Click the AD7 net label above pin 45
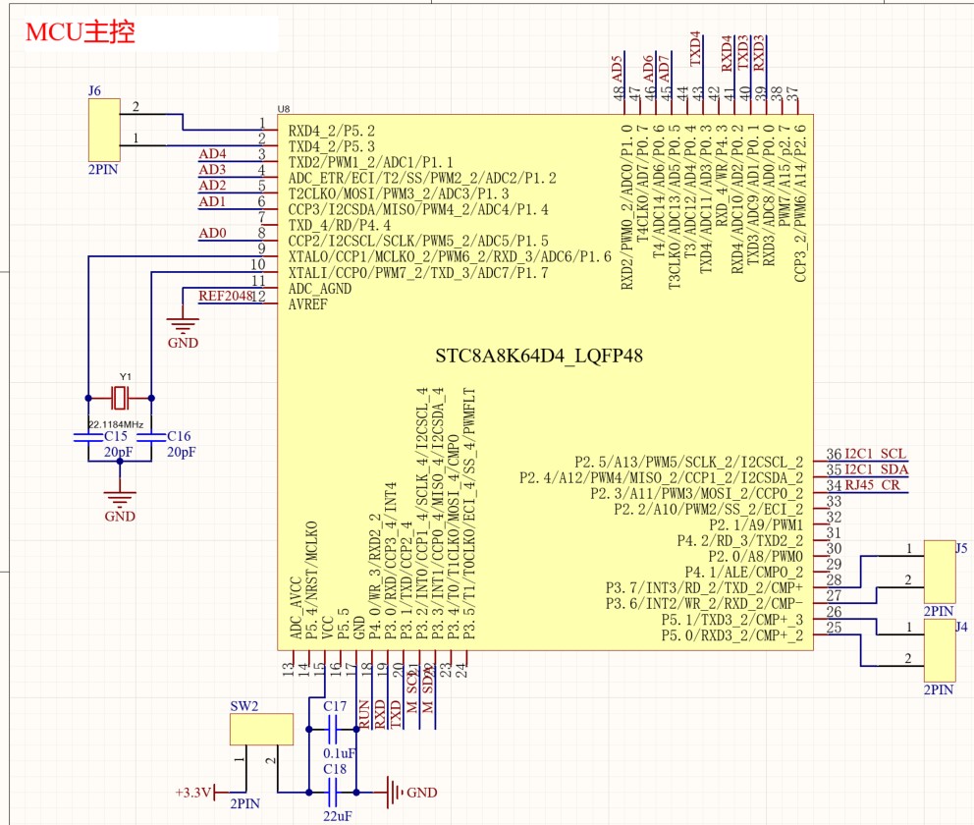 point(665,69)
